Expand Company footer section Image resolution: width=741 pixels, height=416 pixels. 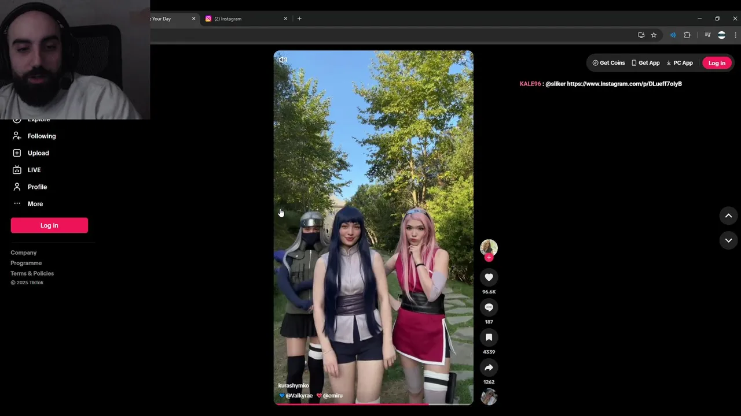point(23,252)
